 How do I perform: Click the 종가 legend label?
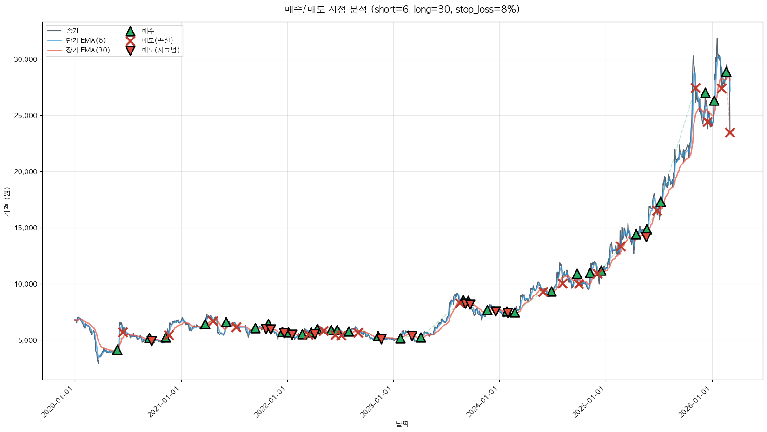pos(73,31)
